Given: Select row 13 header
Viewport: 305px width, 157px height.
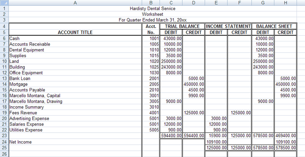Looking at the screenshot, I should (4, 78).
